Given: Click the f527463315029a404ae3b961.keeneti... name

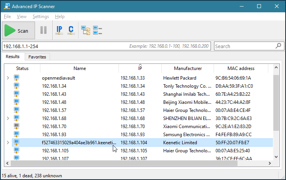Looking at the screenshot, I should 79,142.
